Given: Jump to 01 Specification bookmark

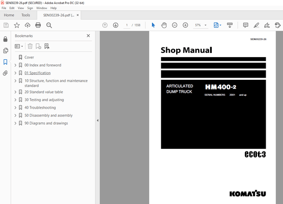Looking at the screenshot, I should [x=37, y=73].
